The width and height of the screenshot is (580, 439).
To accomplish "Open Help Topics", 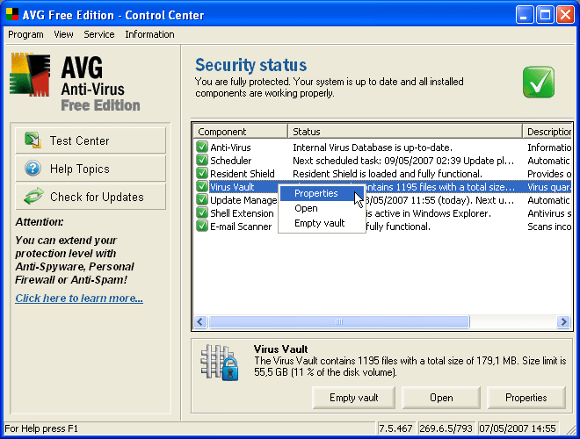I will pos(91,169).
